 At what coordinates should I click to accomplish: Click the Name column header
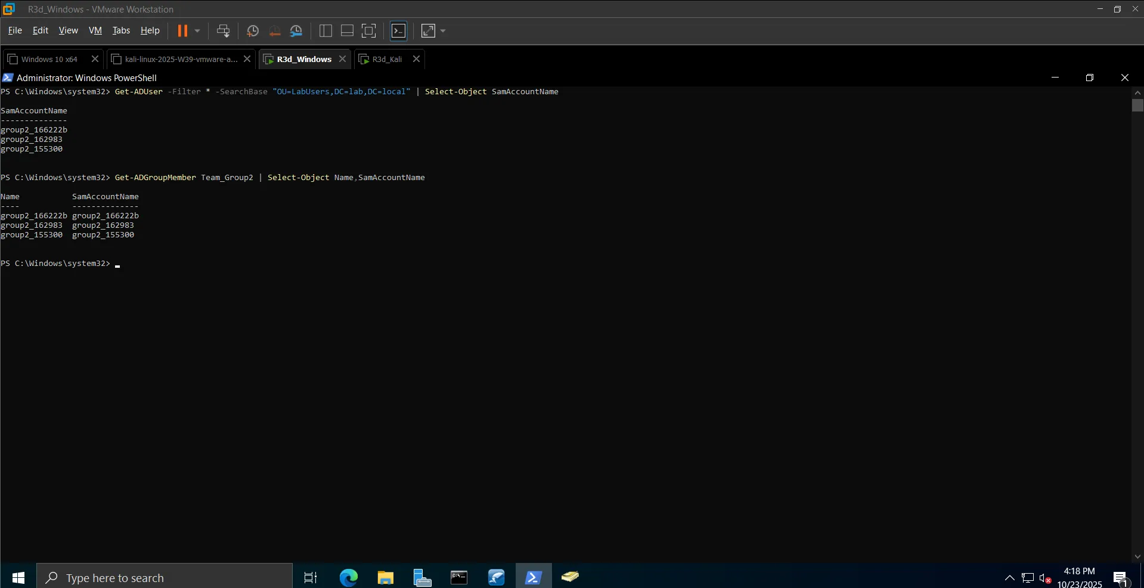[x=10, y=197]
